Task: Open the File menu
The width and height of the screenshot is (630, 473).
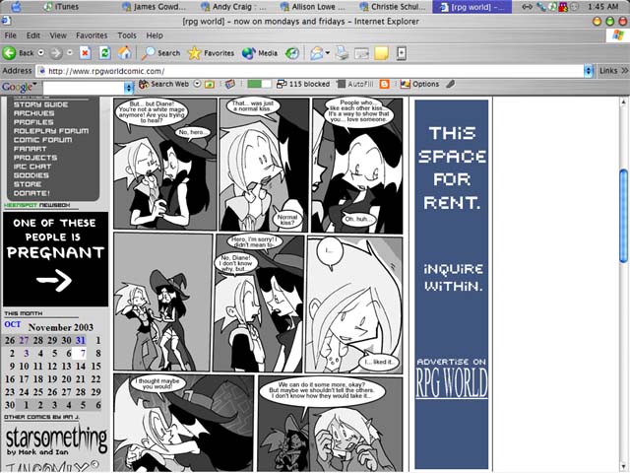Action: (x=11, y=35)
